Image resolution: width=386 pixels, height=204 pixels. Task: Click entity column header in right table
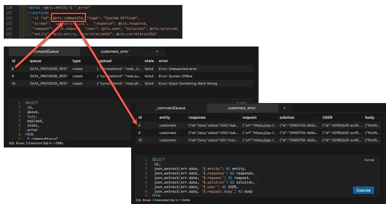point(165,118)
